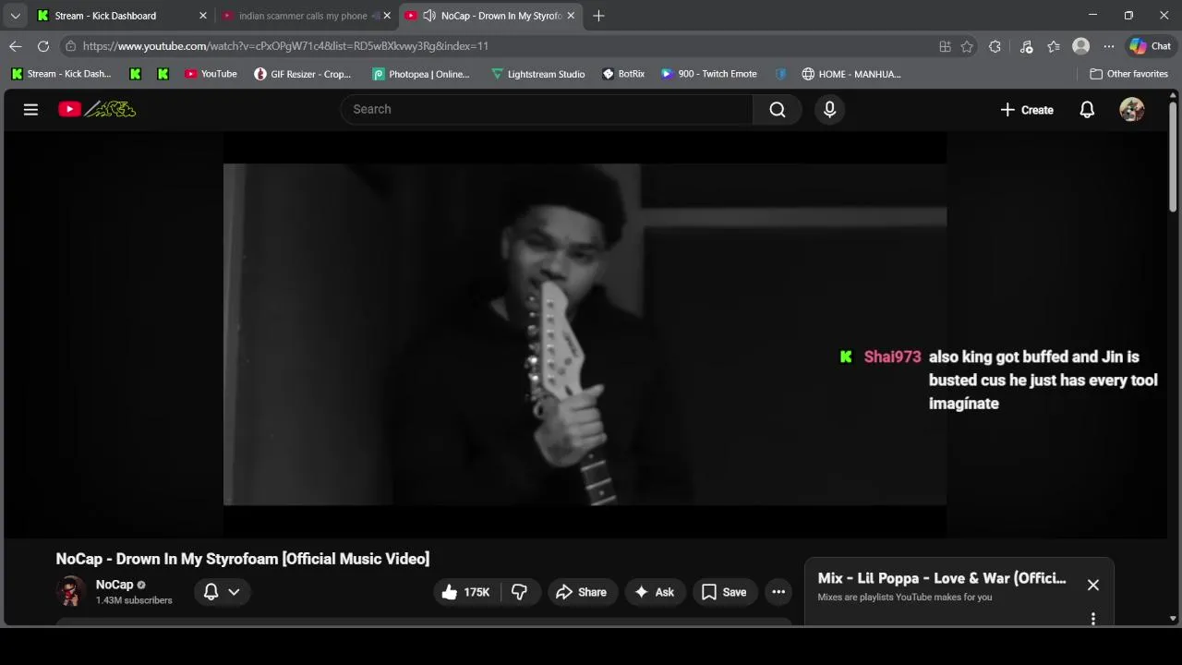
Task: Click the Create button
Action: coord(1027,110)
